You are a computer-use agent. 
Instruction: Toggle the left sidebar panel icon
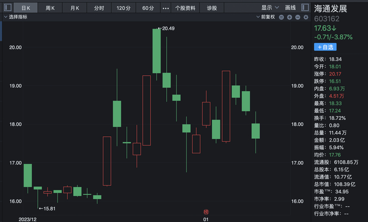pyautogui.click(x=7, y=8)
